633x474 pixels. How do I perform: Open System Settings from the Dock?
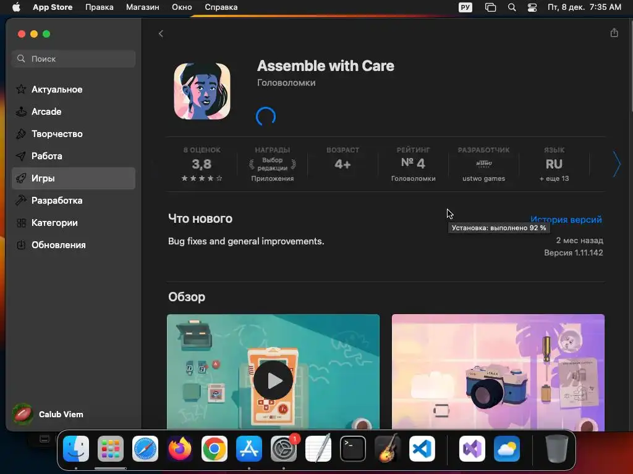pyautogui.click(x=284, y=449)
